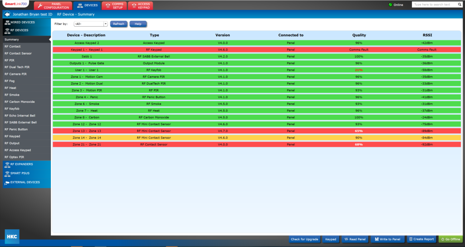The image size is (465, 247).
Task: Expand the RF Devices section
Action: [27, 30]
